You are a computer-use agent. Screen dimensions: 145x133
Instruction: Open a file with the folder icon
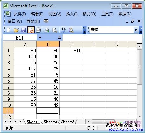coord(16,30)
